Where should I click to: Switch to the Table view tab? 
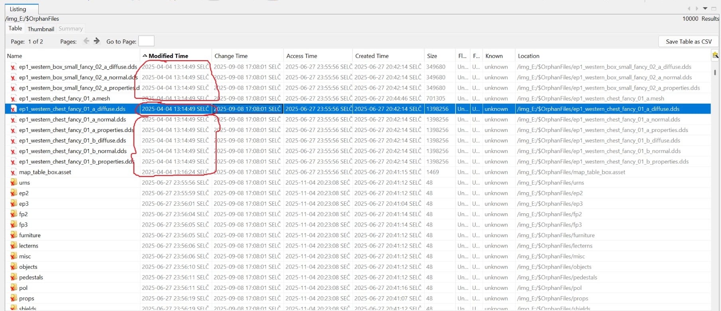tap(16, 28)
